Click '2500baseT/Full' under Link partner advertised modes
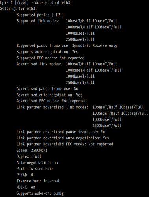149x197 pixels. [x=107, y=126]
